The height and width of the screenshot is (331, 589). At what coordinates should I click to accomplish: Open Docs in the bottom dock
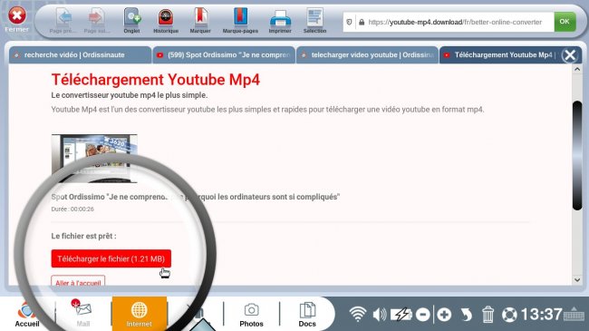tap(307, 315)
